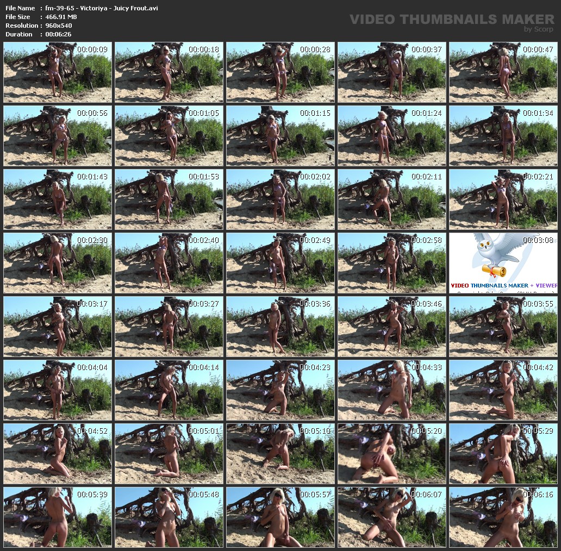Viewport: 561px width, 551px height.
Task: Select the thumbnail at 00:04:04
Action: coord(58,390)
